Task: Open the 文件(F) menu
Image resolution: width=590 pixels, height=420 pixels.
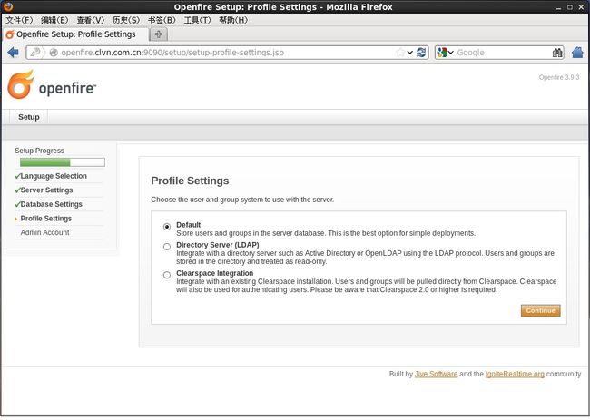Action: pos(19,20)
